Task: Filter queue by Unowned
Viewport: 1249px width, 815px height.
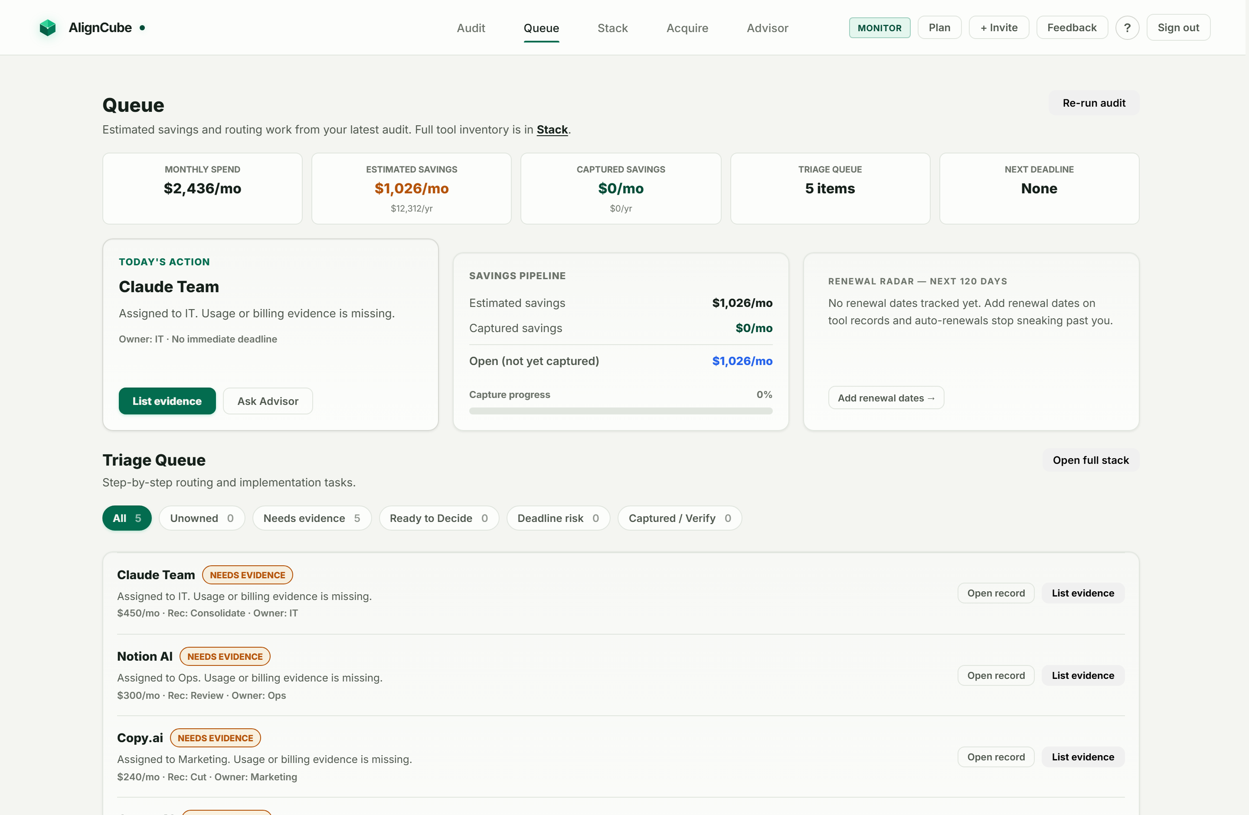Action: click(x=202, y=518)
